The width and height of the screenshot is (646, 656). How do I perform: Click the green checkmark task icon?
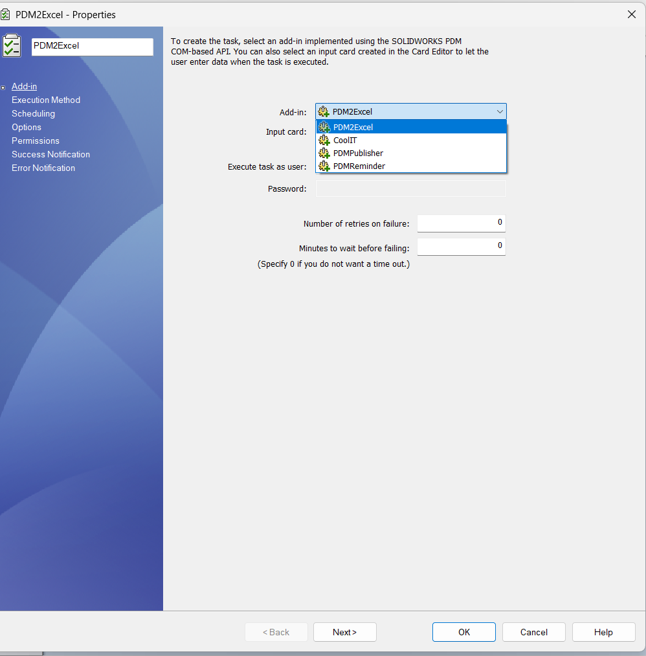click(12, 45)
